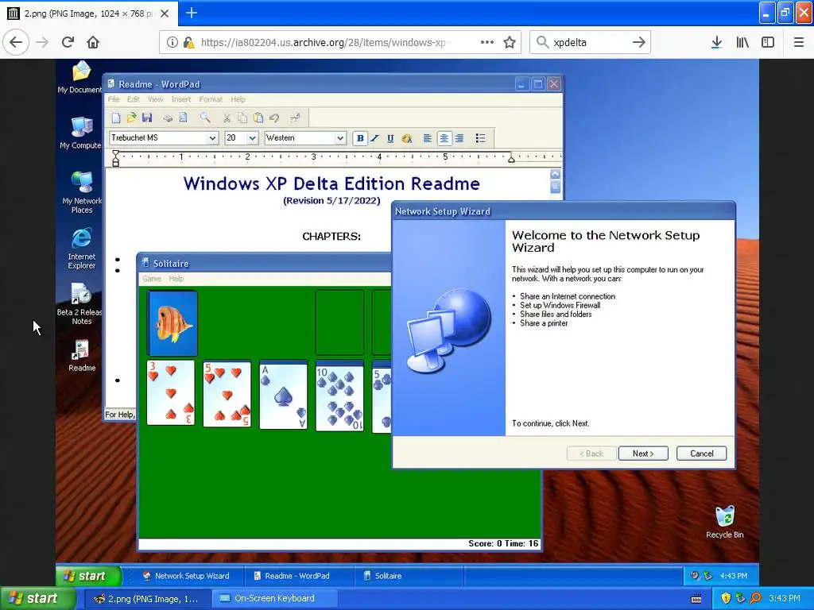Click New document icon in WordPad toolbar
The image size is (814, 610).
coord(116,118)
